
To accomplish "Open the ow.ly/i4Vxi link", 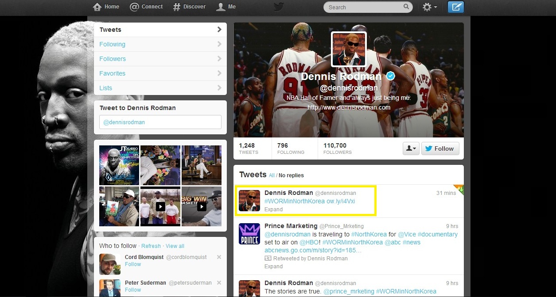I will pyautogui.click(x=341, y=201).
